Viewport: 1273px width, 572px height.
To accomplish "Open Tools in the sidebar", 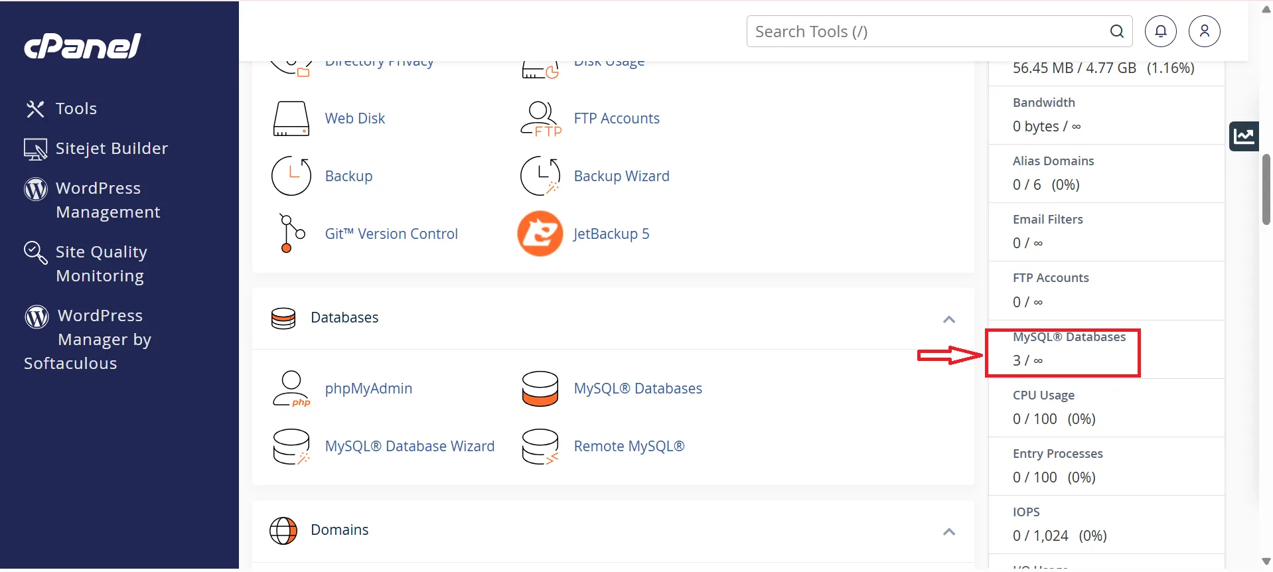I will click(x=76, y=109).
